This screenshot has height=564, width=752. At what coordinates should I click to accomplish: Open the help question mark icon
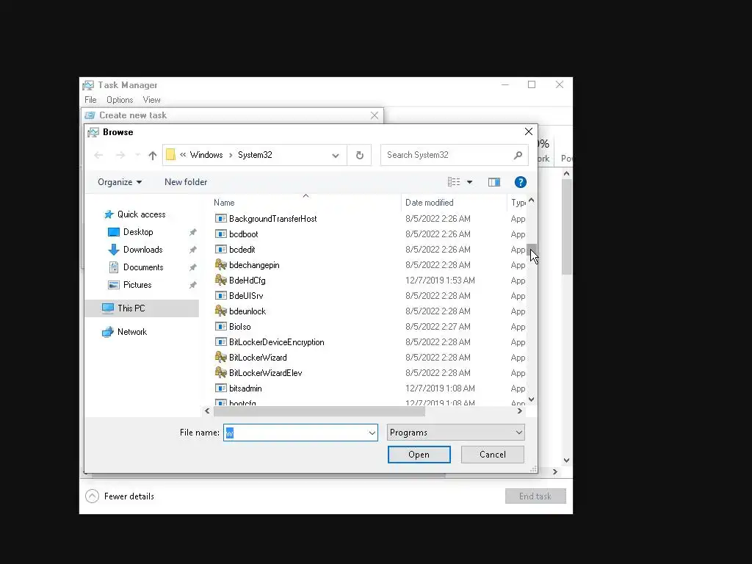[521, 182]
